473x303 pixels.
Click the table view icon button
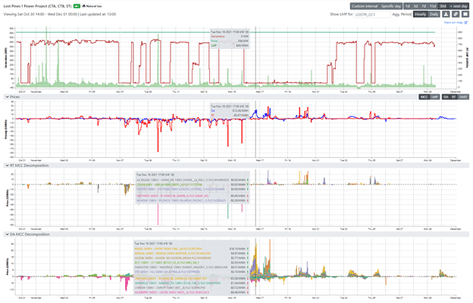coord(465,14)
